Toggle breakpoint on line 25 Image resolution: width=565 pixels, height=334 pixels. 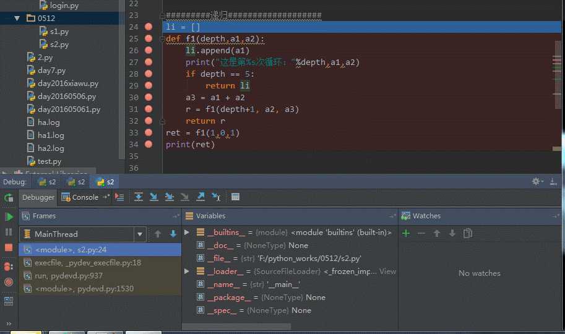click(149, 38)
